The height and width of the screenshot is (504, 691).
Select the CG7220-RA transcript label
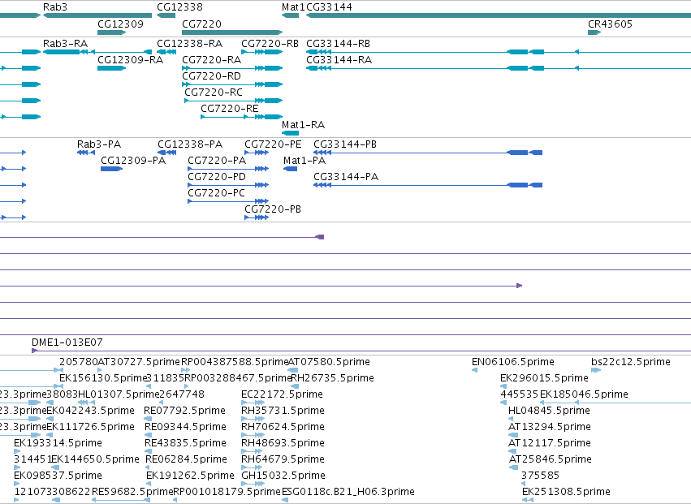tap(212, 59)
